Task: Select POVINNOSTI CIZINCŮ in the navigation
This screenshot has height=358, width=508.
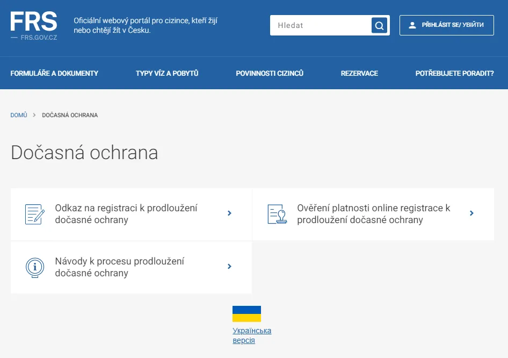Action: pos(271,73)
